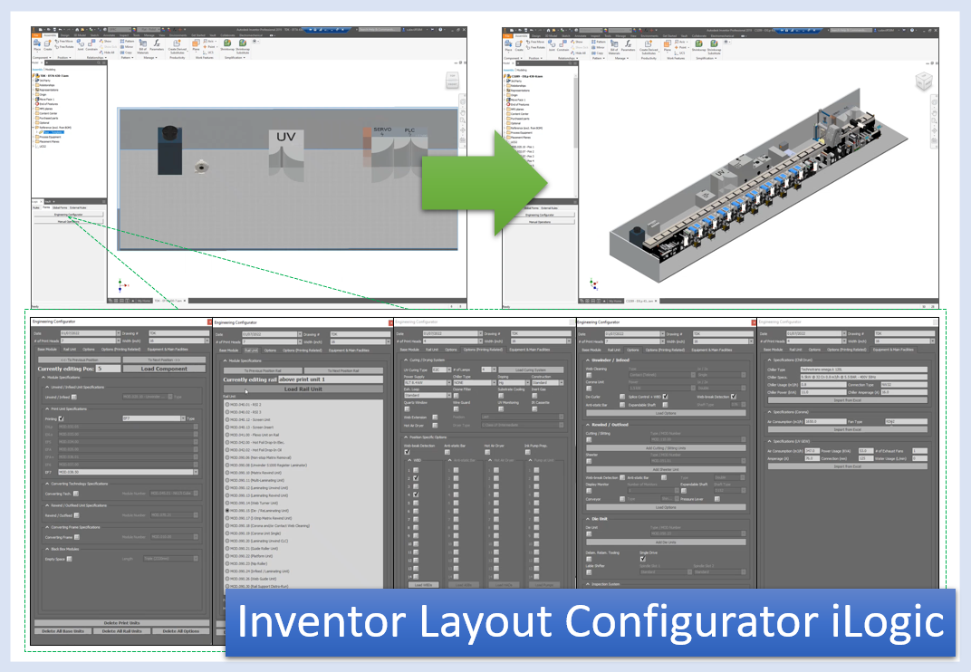Click Currently editing rail text field

coord(331,379)
